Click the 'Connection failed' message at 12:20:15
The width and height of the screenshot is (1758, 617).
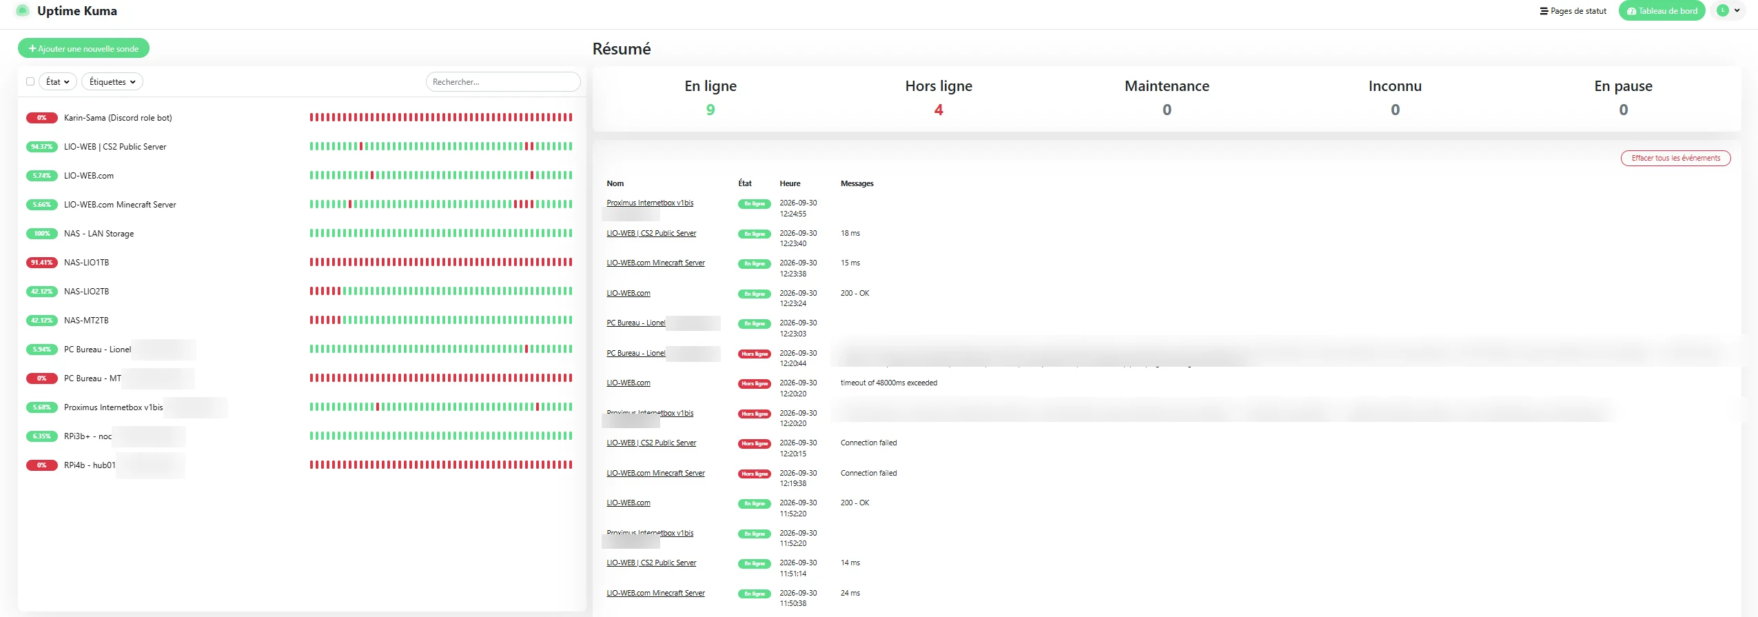pyautogui.click(x=868, y=443)
